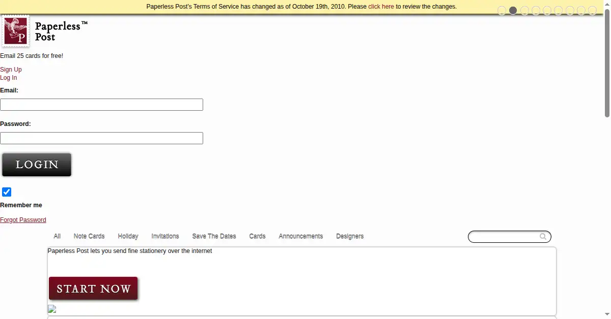Image resolution: width=611 pixels, height=319 pixels.
Task: Click the 'Email 25 cards for free!' text
Action: [32, 56]
